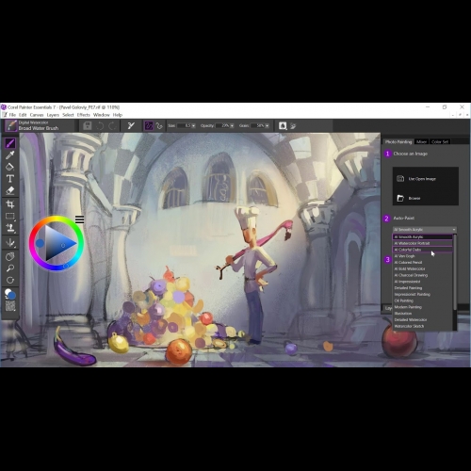
Task: Select the Dropper tool
Action: [x=10, y=154]
